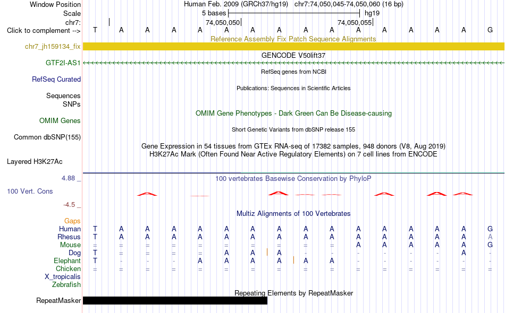Click the Scale label

[x=72, y=13]
